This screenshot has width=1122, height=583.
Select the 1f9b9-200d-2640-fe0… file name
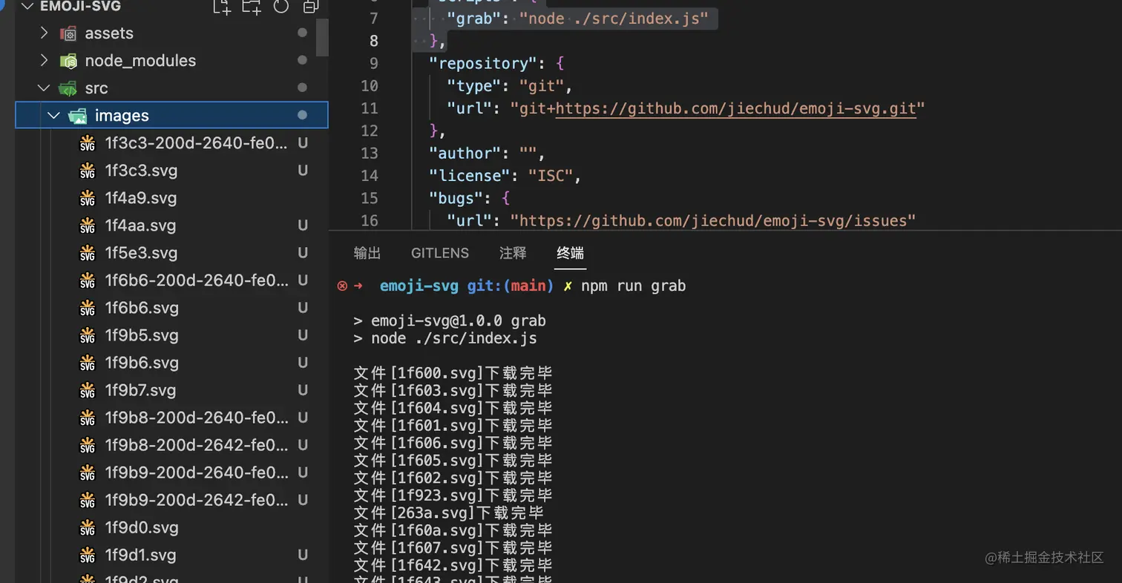click(x=197, y=472)
